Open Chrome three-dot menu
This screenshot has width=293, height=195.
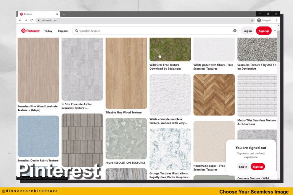point(276,20)
